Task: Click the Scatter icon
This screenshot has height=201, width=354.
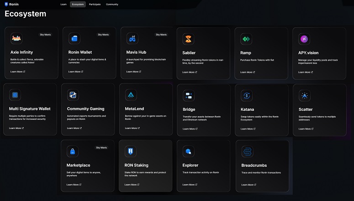Action: [305, 96]
